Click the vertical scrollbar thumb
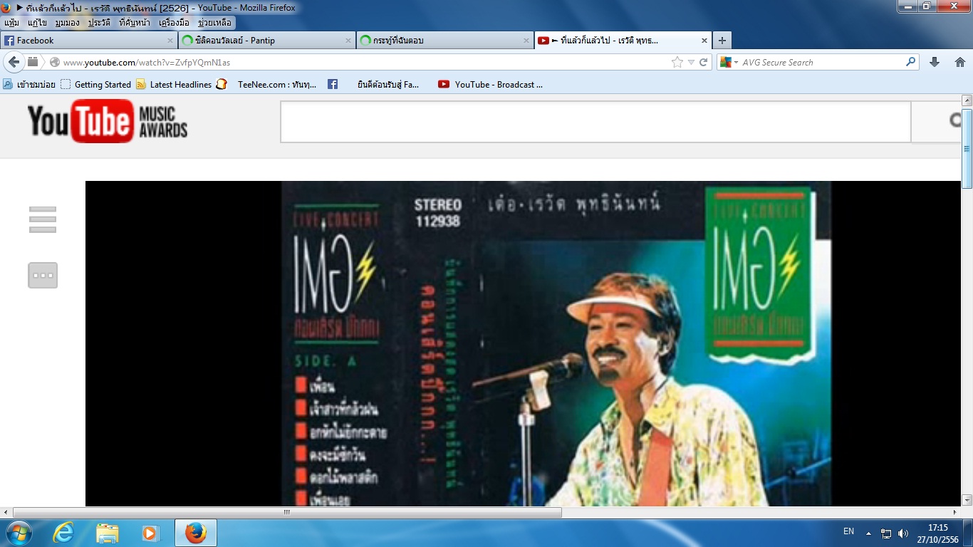 point(967,149)
